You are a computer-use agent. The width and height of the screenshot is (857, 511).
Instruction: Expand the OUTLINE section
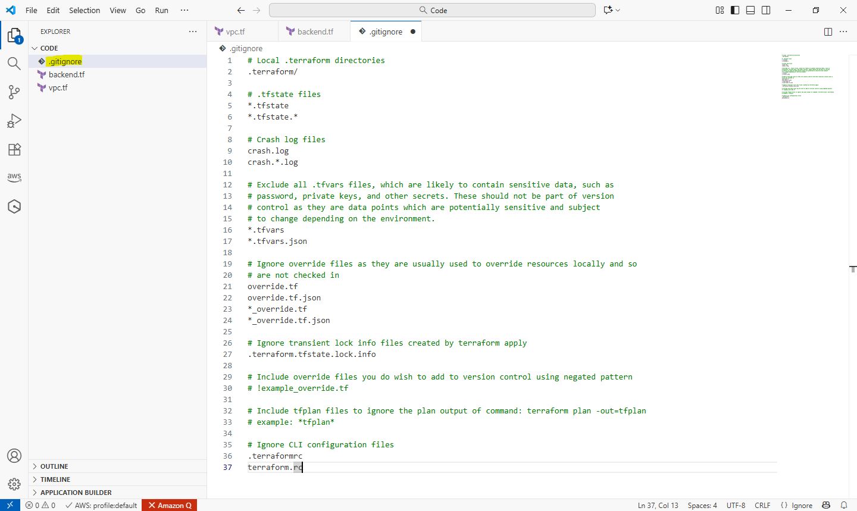[x=54, y=466]
